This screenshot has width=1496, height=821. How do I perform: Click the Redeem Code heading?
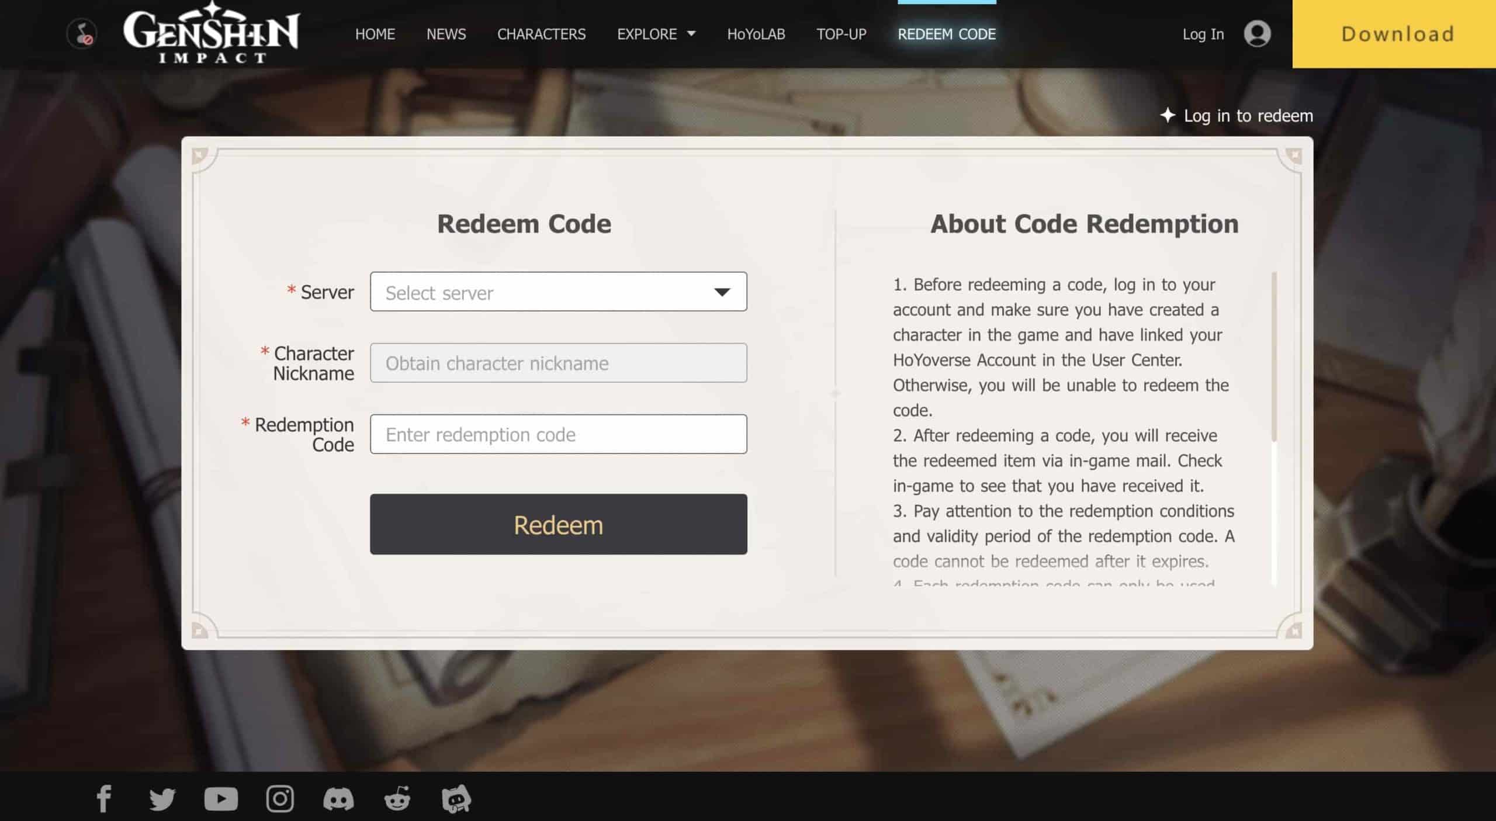click(524, 224)
